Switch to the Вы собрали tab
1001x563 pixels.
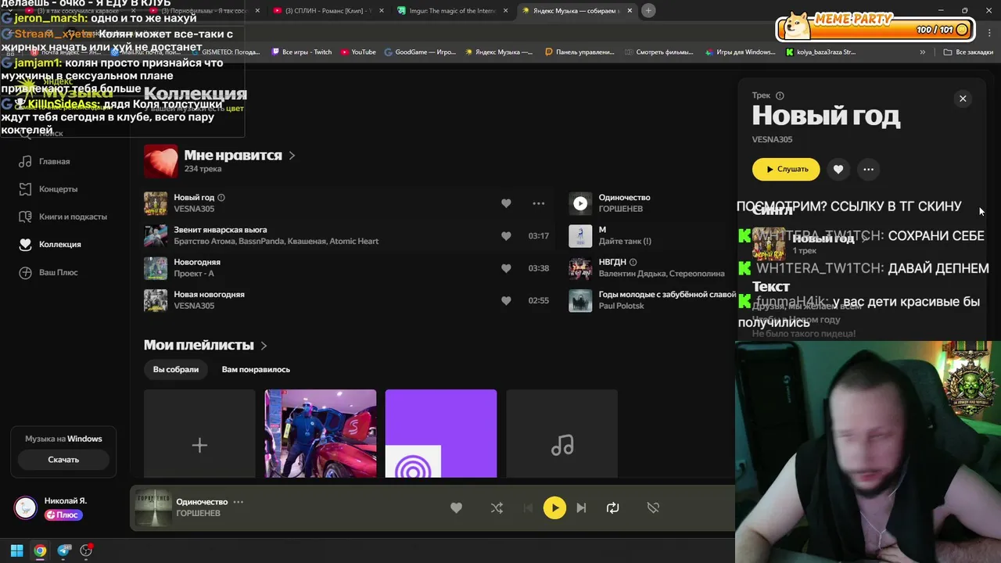coord(176,369)
